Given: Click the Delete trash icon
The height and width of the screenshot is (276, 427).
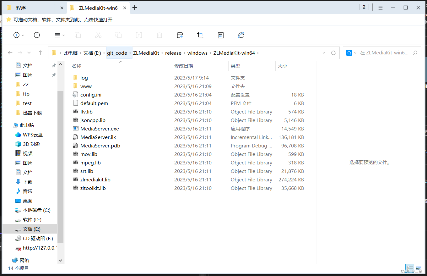Looking at the screenshot, I should coord(159,35).
